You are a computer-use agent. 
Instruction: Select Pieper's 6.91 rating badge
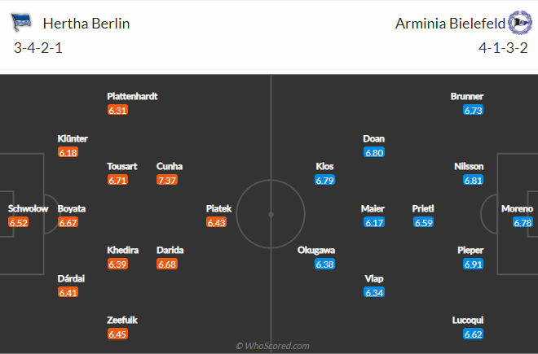tap(473, 264)
